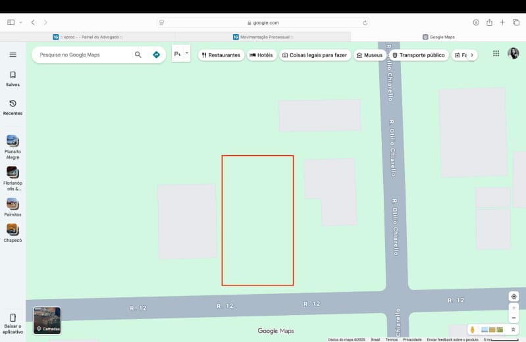Go forward in Safari

(x=45, y=22)
